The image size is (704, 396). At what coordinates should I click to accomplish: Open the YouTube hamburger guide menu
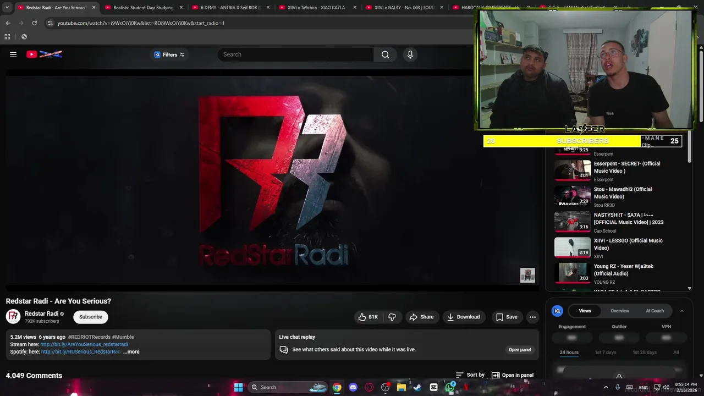[x=13, y=54]
